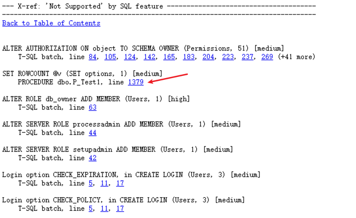Image resolution: width=356 pixels, height=218 pixels.
Task: Open line 142 link under ALTER AUTHORIZATION
Action: (x=149, y=57)
